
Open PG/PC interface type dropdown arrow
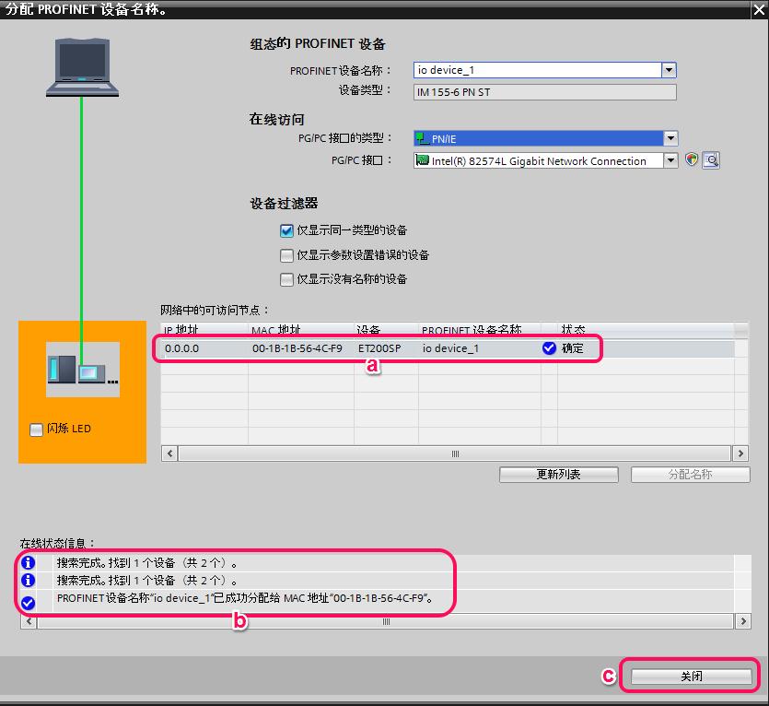click(x=670, y=138)
